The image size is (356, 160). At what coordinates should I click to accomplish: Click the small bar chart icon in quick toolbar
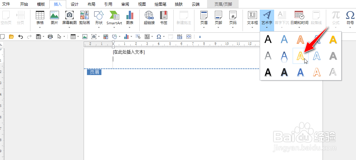click(126, 37)
